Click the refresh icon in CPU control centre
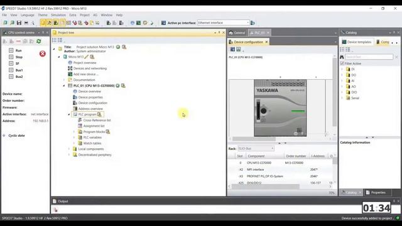This screenshot has height=226, width=402. [39, 41]
